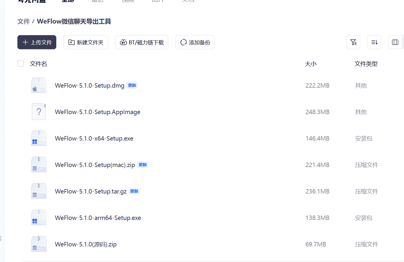Create a folder with 新建文件夹
Viewport: 404px width, 262px height.
coord(86,42)
